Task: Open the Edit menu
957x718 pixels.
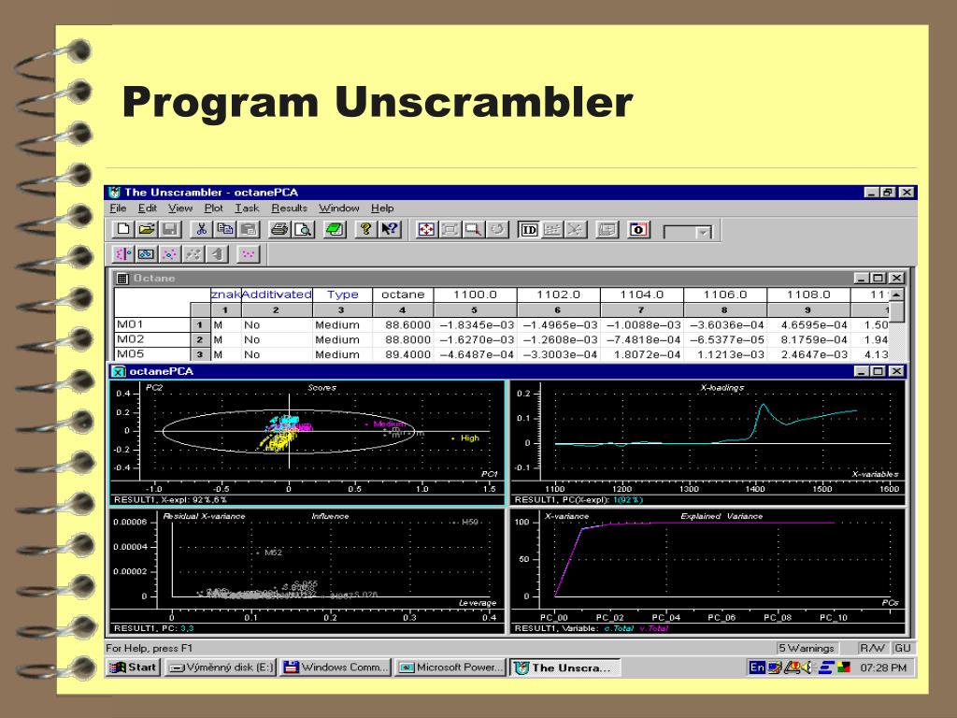Action: [147, 208]
